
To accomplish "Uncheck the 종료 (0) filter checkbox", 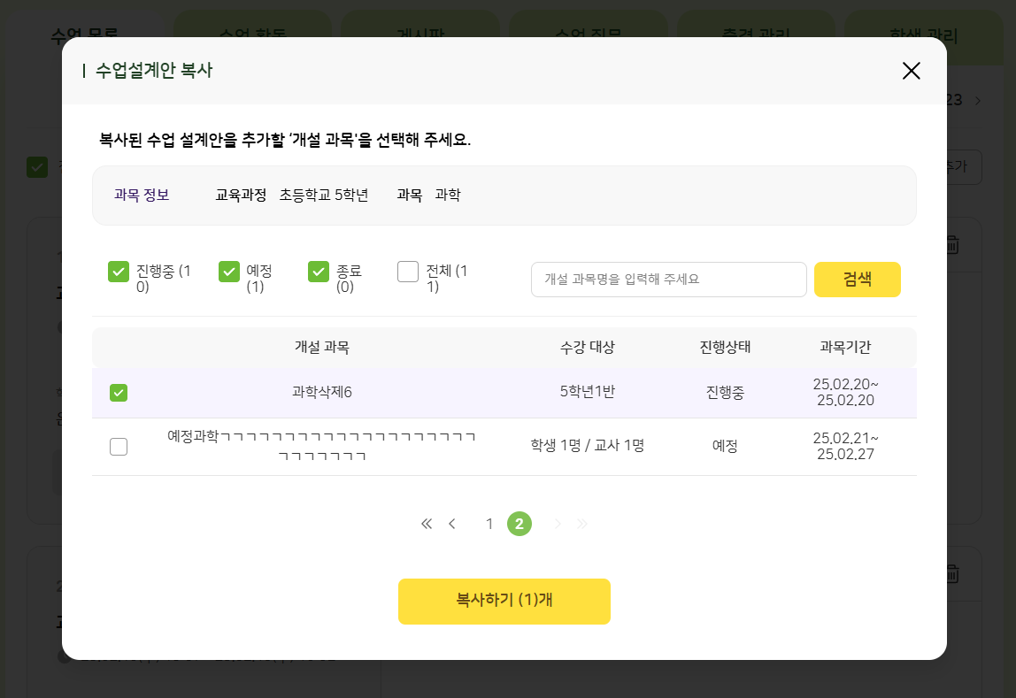I will (x=319, y=272).
